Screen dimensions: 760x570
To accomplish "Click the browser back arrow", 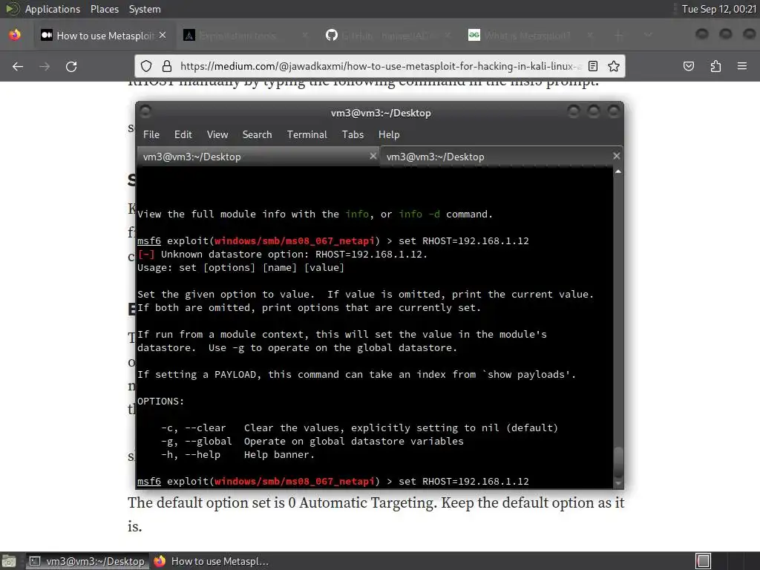I will click(x=18, y=66).
